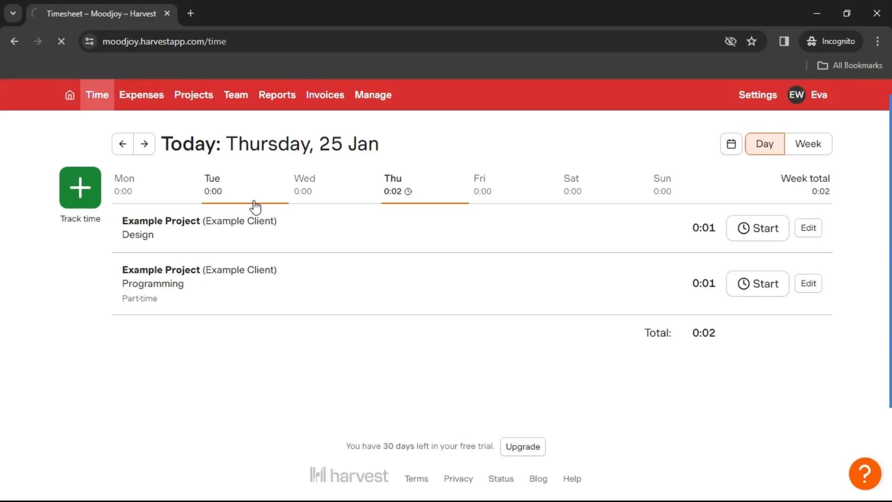The image size is (892, 502).
Task: Click the green Track time plus button
Action: (80, 187)
